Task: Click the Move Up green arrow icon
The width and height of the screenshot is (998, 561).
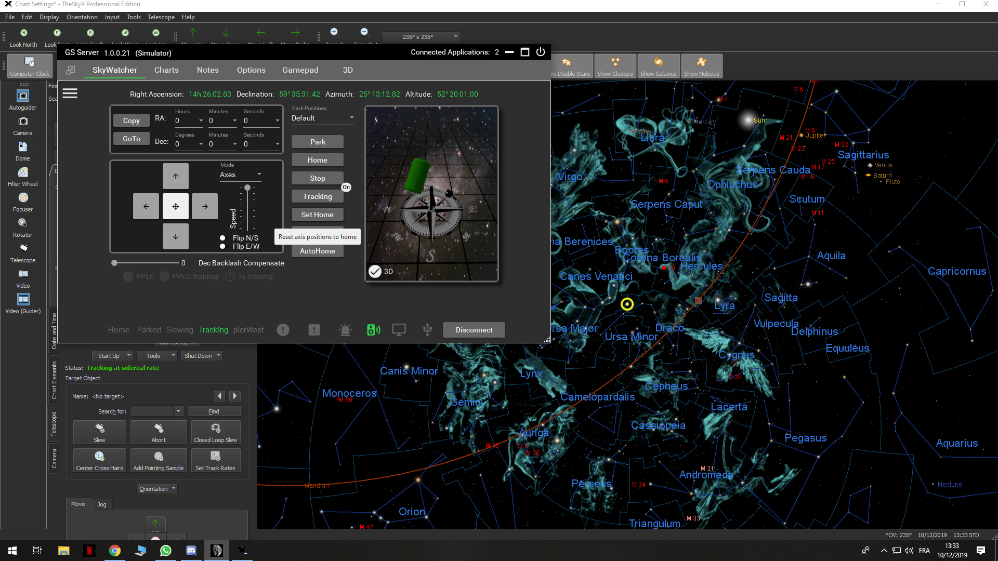Action: point(193,32)
